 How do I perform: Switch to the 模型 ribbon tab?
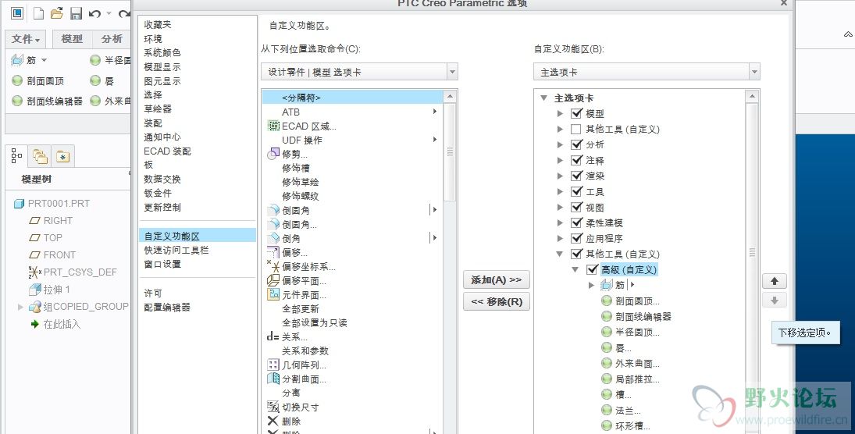tap(72, 39)
